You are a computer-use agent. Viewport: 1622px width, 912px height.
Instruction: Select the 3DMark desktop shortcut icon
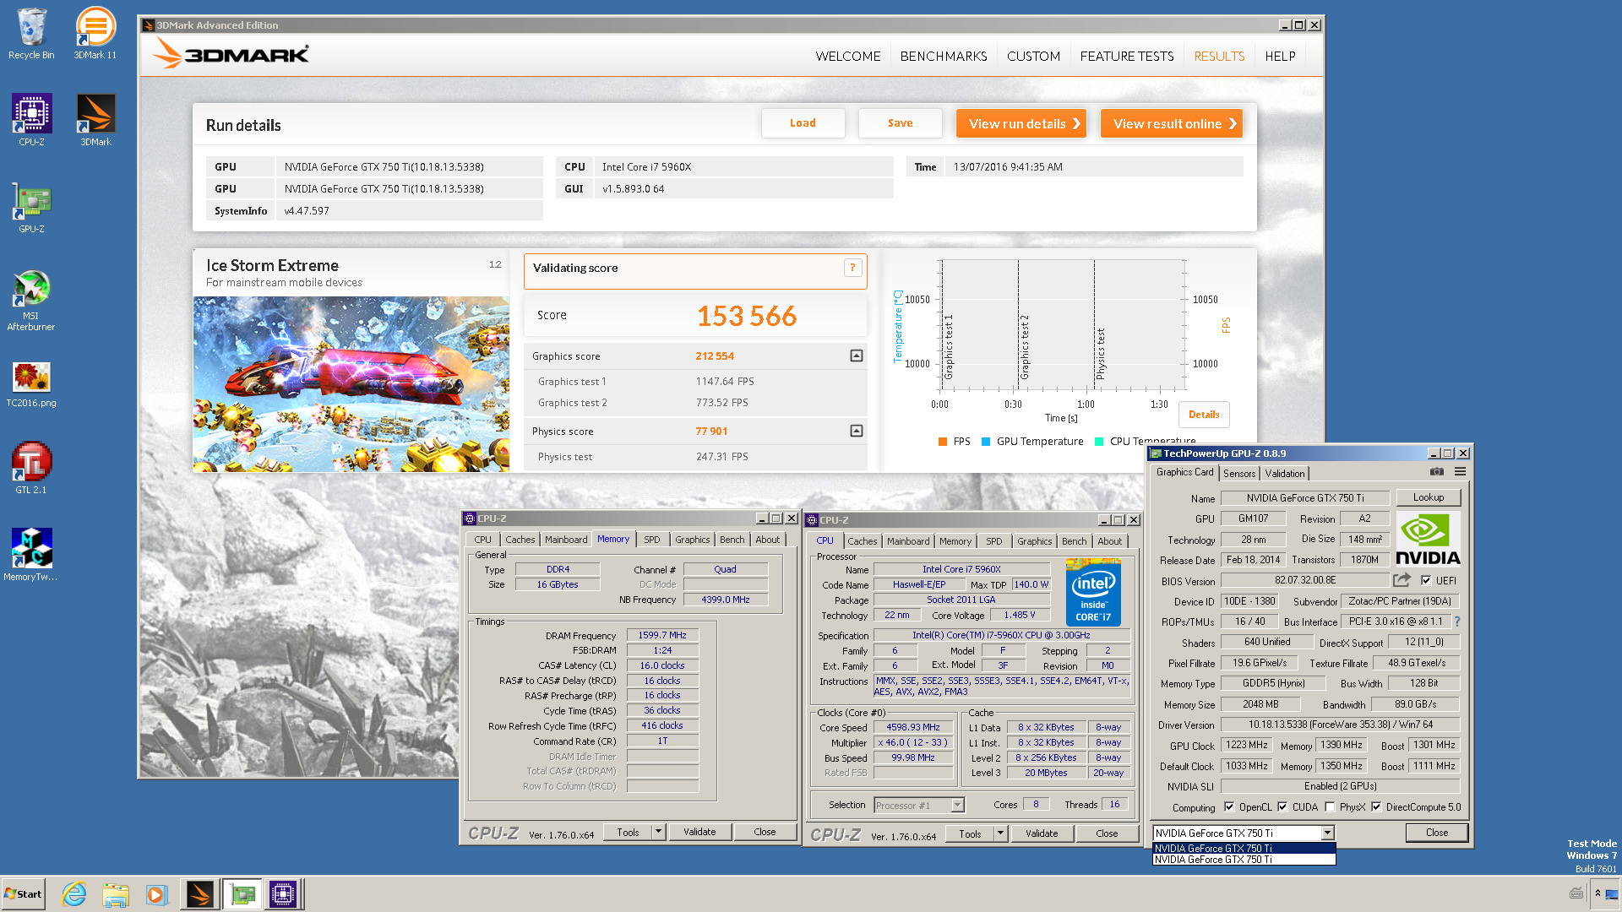[x=95, y=120]
